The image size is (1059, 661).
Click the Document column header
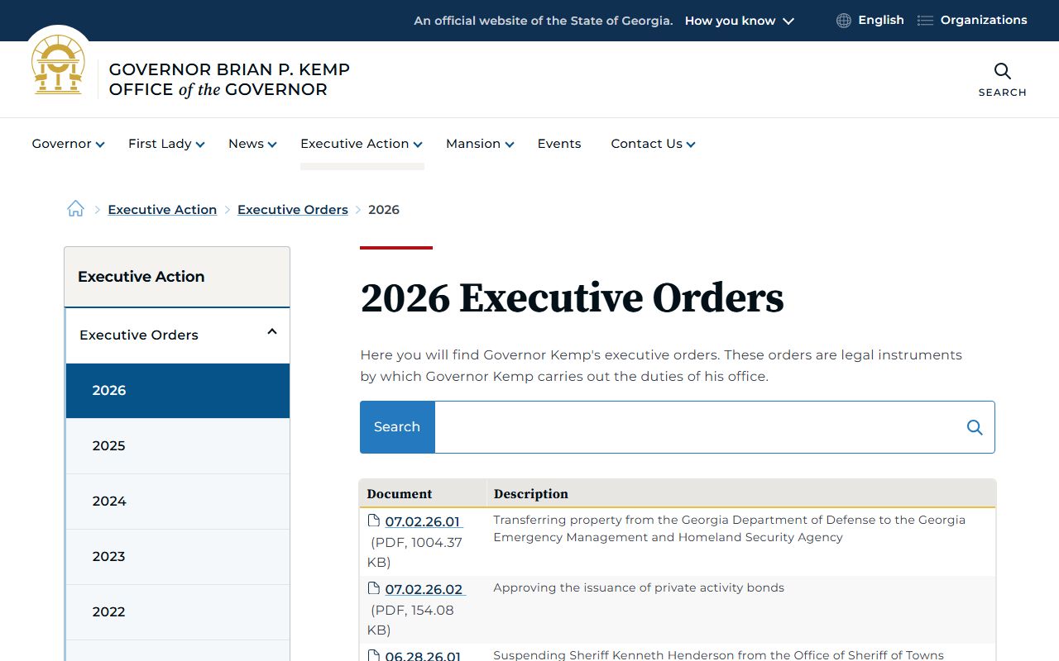(400, 494)
